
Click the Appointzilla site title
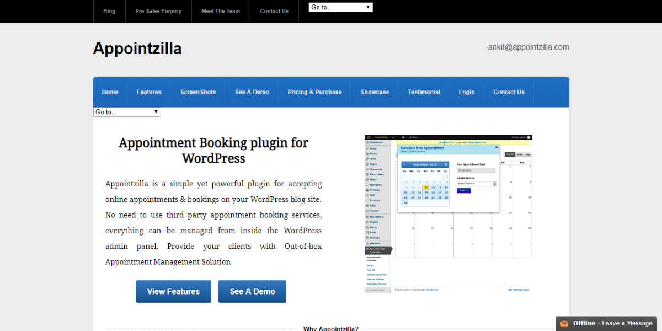[x=137, y=49]
